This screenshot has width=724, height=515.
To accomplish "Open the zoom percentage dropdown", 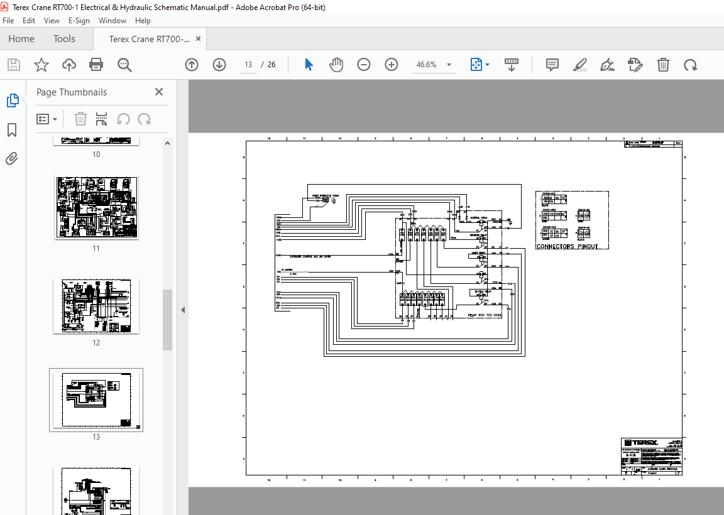I will point(448,65).
